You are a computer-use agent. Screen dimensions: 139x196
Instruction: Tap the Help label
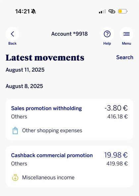107,43
